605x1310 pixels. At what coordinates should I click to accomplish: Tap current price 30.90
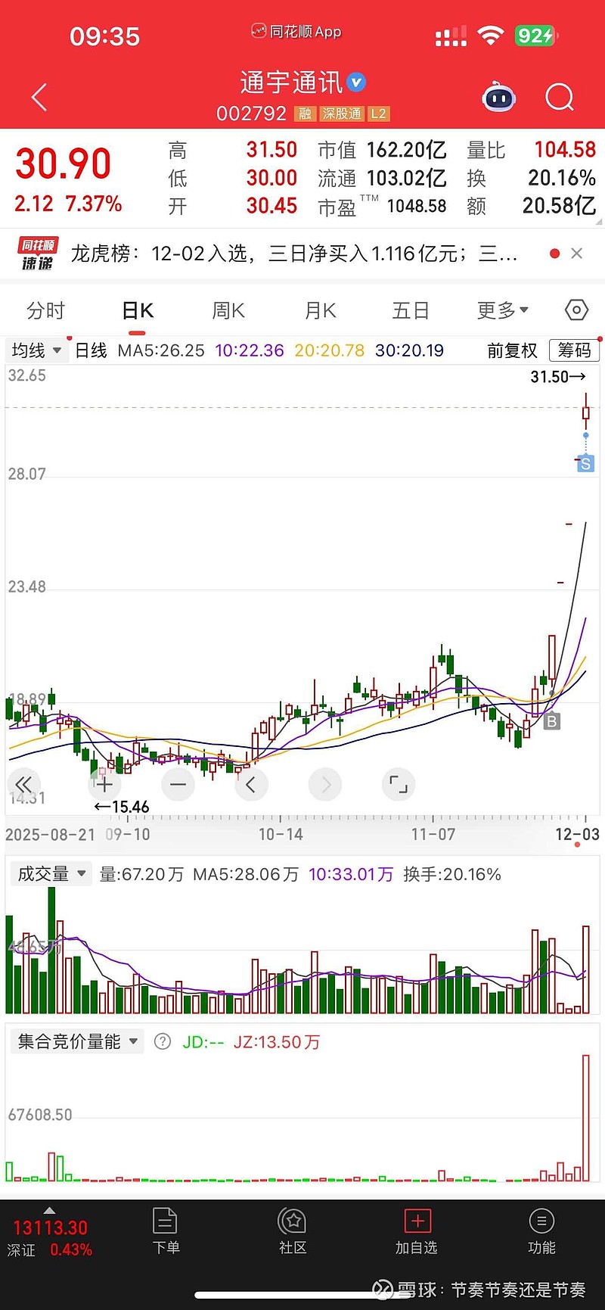pos(64,163)
